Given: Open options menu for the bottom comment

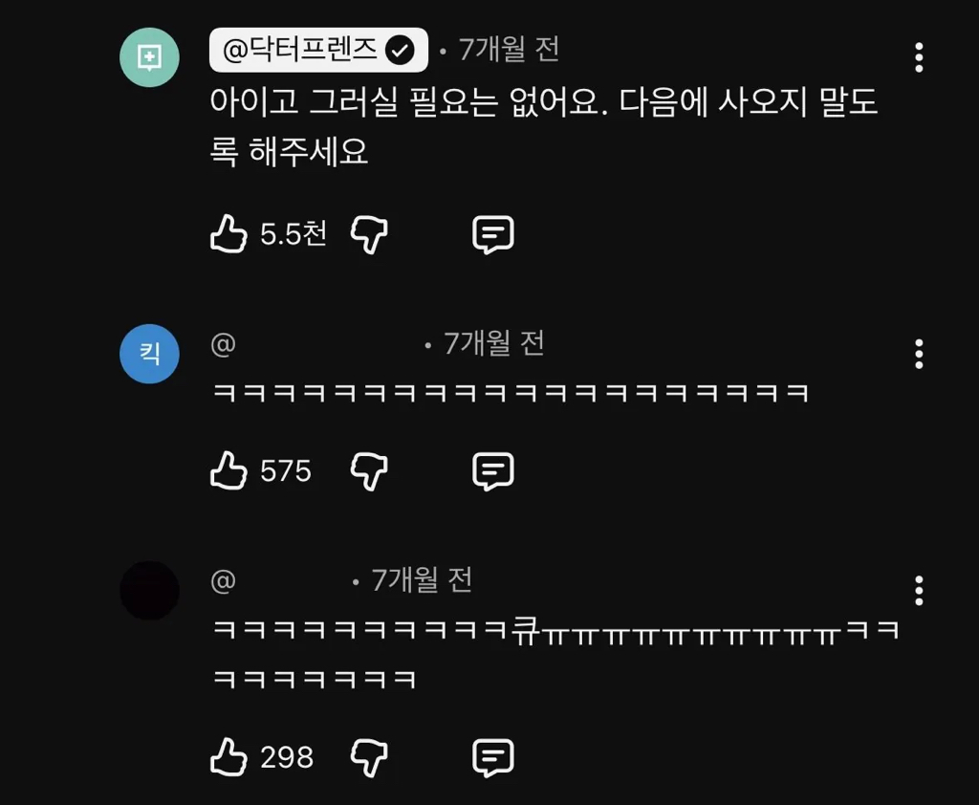Looking at the screenshot, I should tap(918, 592).
